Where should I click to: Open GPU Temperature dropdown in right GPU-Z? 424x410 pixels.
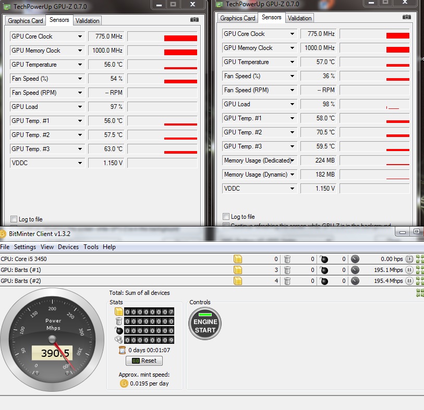tap(292, 62)
